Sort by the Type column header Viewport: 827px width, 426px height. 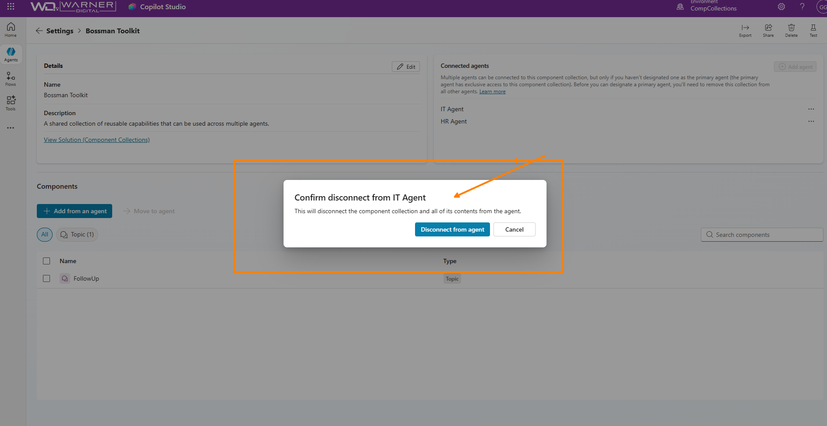[x=450, y=261]
